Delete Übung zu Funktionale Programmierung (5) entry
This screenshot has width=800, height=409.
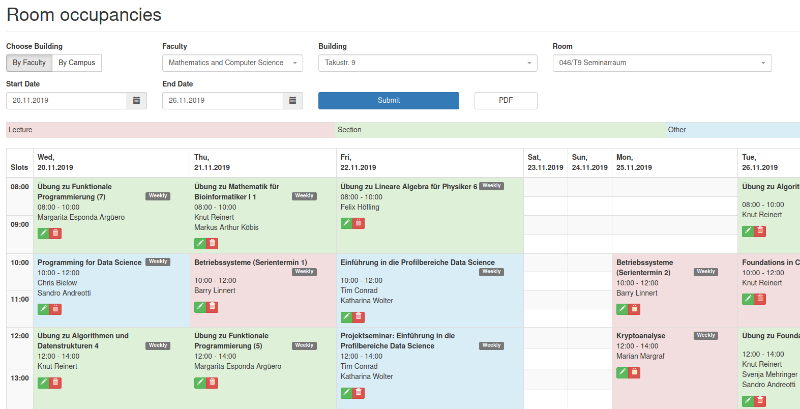212,382
